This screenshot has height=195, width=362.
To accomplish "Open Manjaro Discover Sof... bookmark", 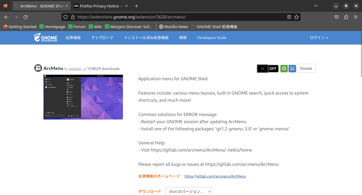I will [129, 26].
